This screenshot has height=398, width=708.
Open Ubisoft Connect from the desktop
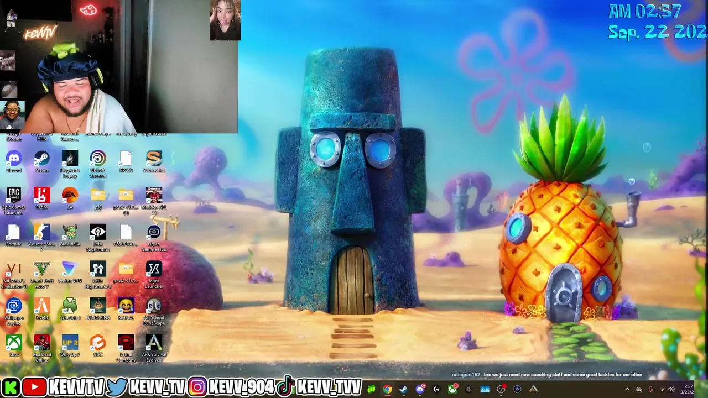point(98,164)
